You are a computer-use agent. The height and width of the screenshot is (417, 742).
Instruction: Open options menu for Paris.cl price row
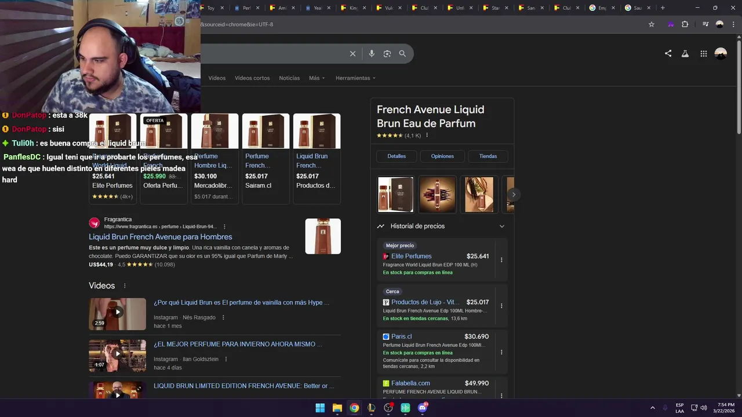(501, 352)
